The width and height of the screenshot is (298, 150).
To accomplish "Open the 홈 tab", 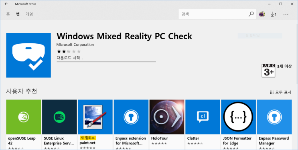I will (x=8, y=14).
